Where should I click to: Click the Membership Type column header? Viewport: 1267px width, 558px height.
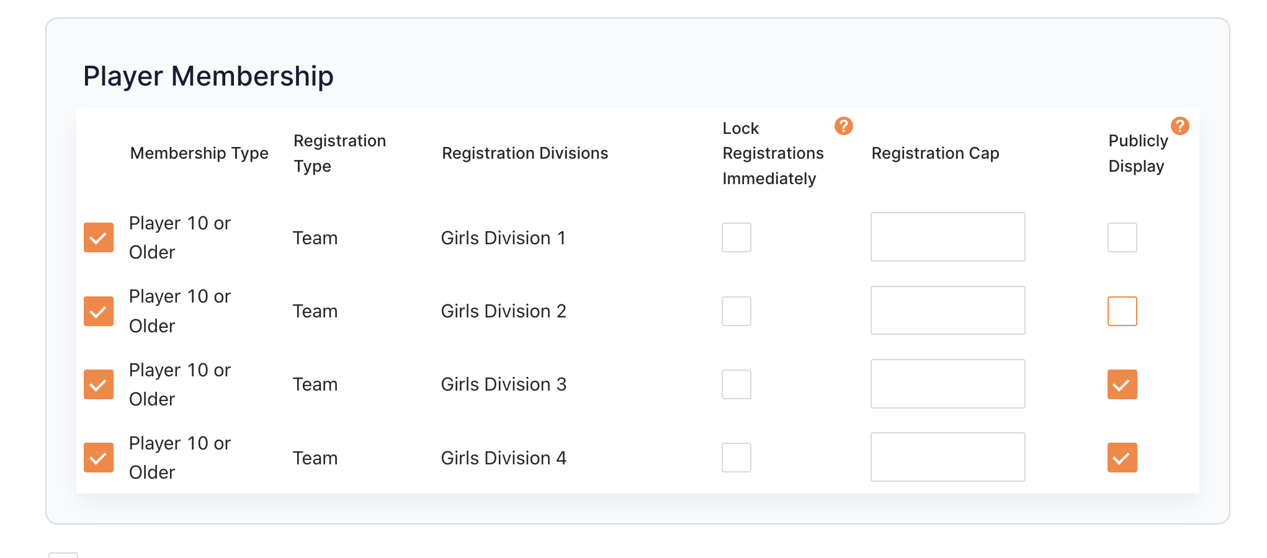pyautogui.click(x=199, y=153)
